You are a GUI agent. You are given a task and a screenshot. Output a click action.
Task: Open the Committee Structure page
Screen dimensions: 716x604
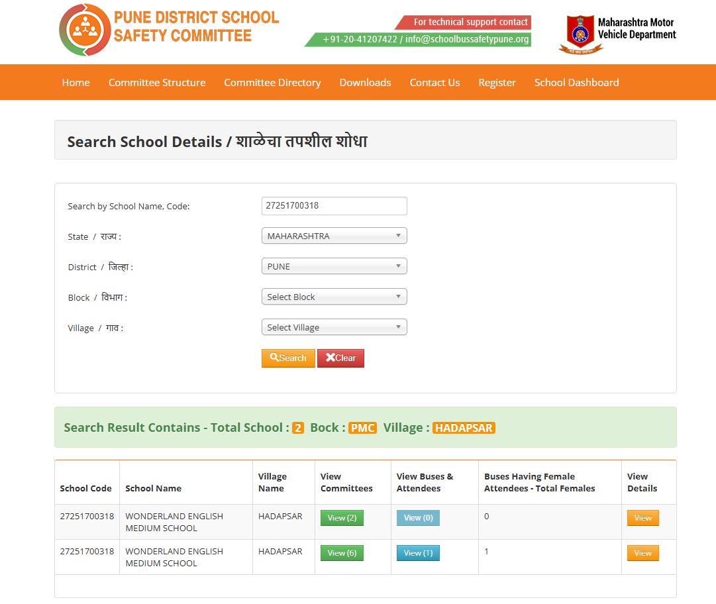[x=157, y=82]
